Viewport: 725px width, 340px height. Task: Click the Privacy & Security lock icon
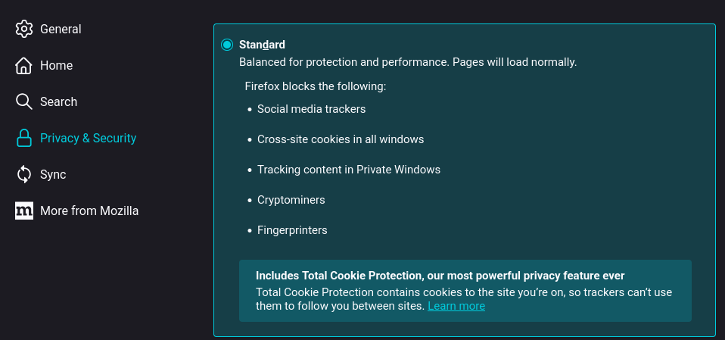[24, 139]
